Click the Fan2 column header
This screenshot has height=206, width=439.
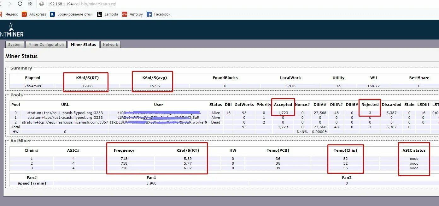347,178
